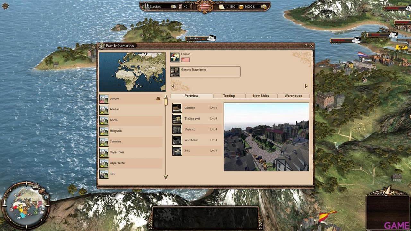Select Ifaty in the port list

(x=131, y=174)
